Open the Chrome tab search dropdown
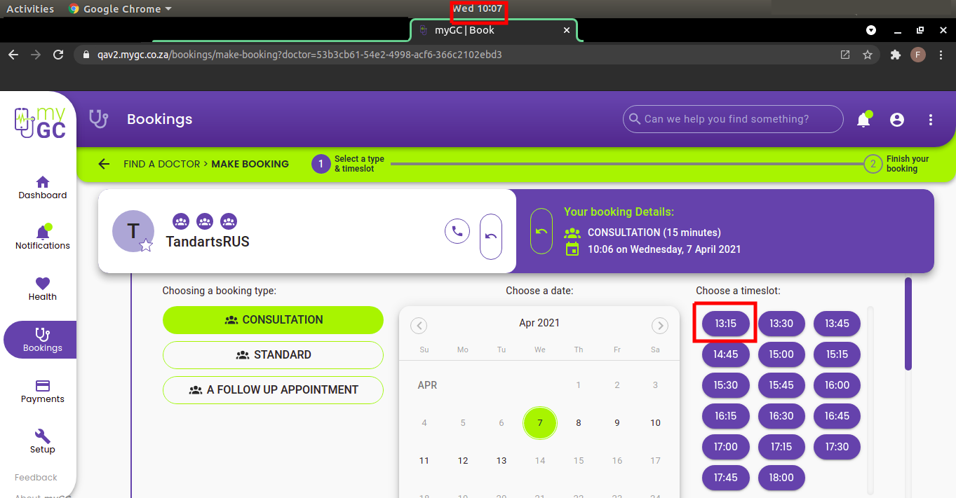 click(x=871, y=30)
